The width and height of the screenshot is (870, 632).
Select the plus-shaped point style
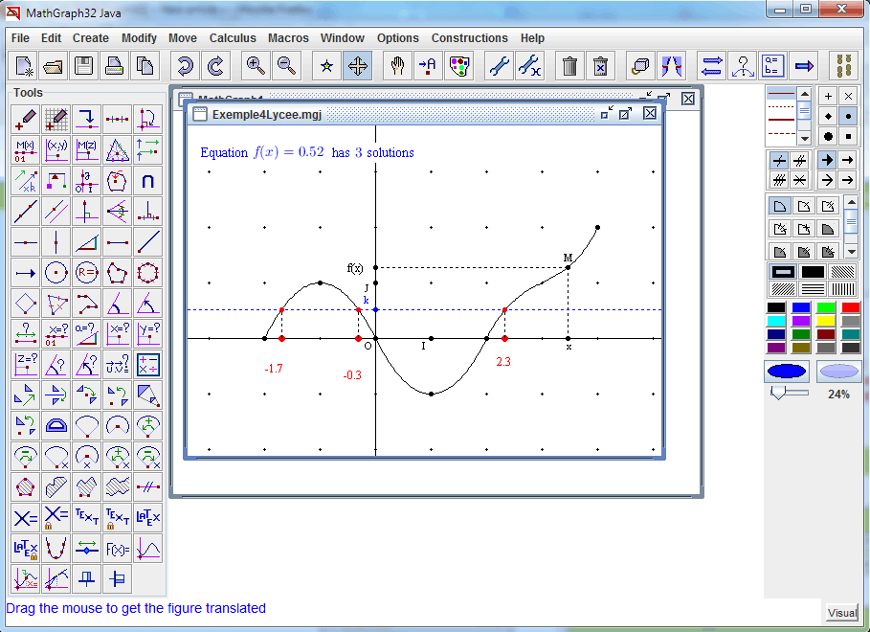click(828, 96)
